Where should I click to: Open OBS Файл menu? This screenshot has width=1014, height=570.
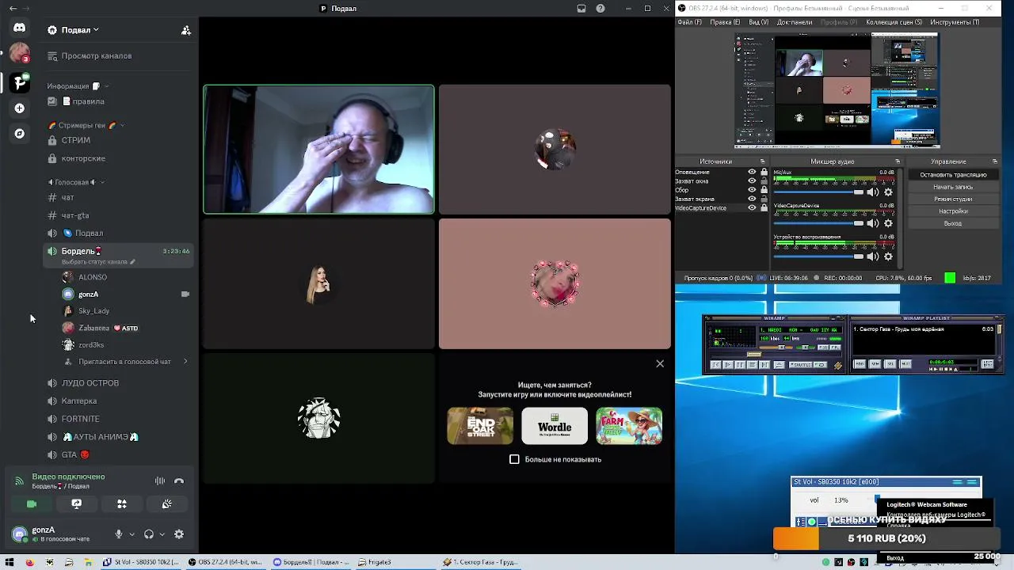tap(689, 22)
